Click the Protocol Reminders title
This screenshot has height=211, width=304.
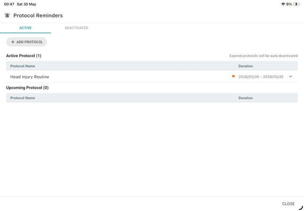click(38, 16)
